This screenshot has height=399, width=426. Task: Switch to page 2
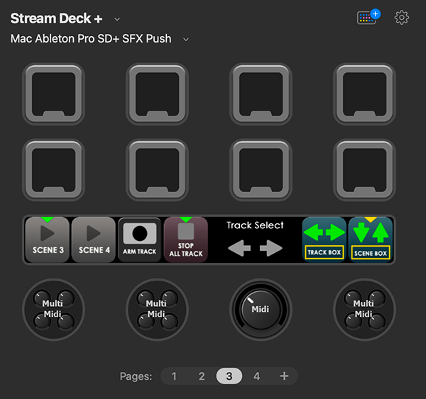click(x=202, y=376)
